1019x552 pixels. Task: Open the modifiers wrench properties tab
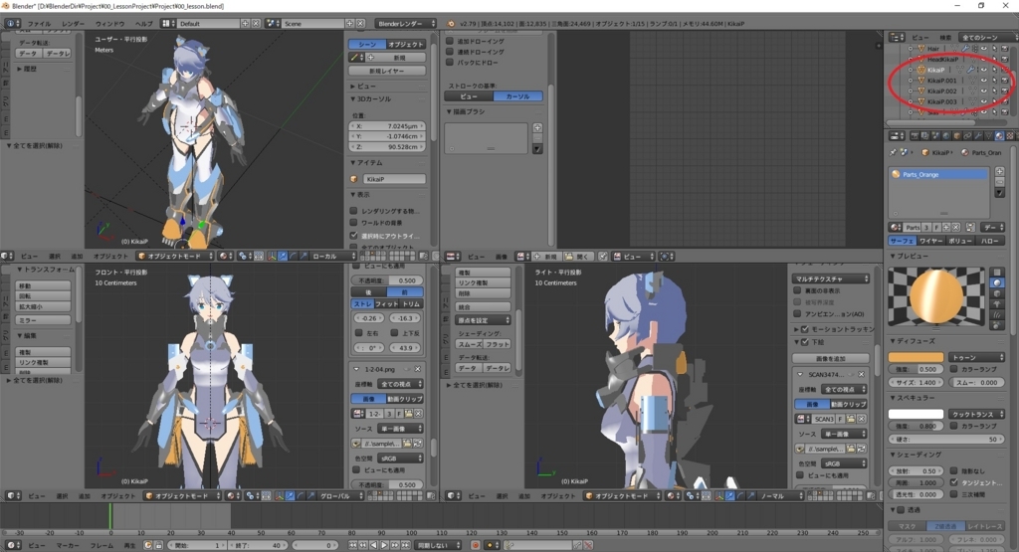tap(978, 135)
